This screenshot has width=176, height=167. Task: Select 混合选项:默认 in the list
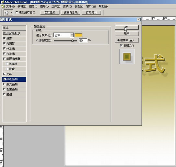[14, 33]
